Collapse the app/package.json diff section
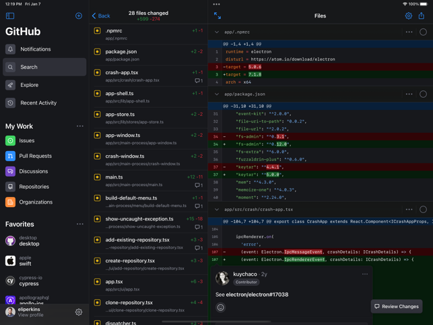Image resolution: width=433 pixels, height=325 pixels. click(x=217, y=94)
